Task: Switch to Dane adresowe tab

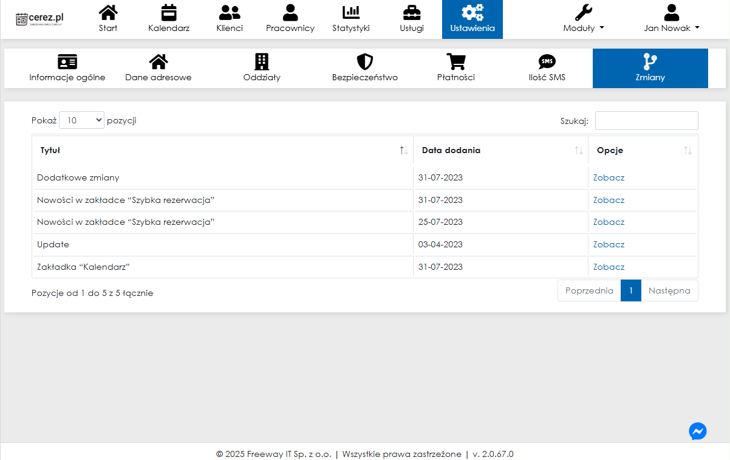Action: [x=159, y=68]
